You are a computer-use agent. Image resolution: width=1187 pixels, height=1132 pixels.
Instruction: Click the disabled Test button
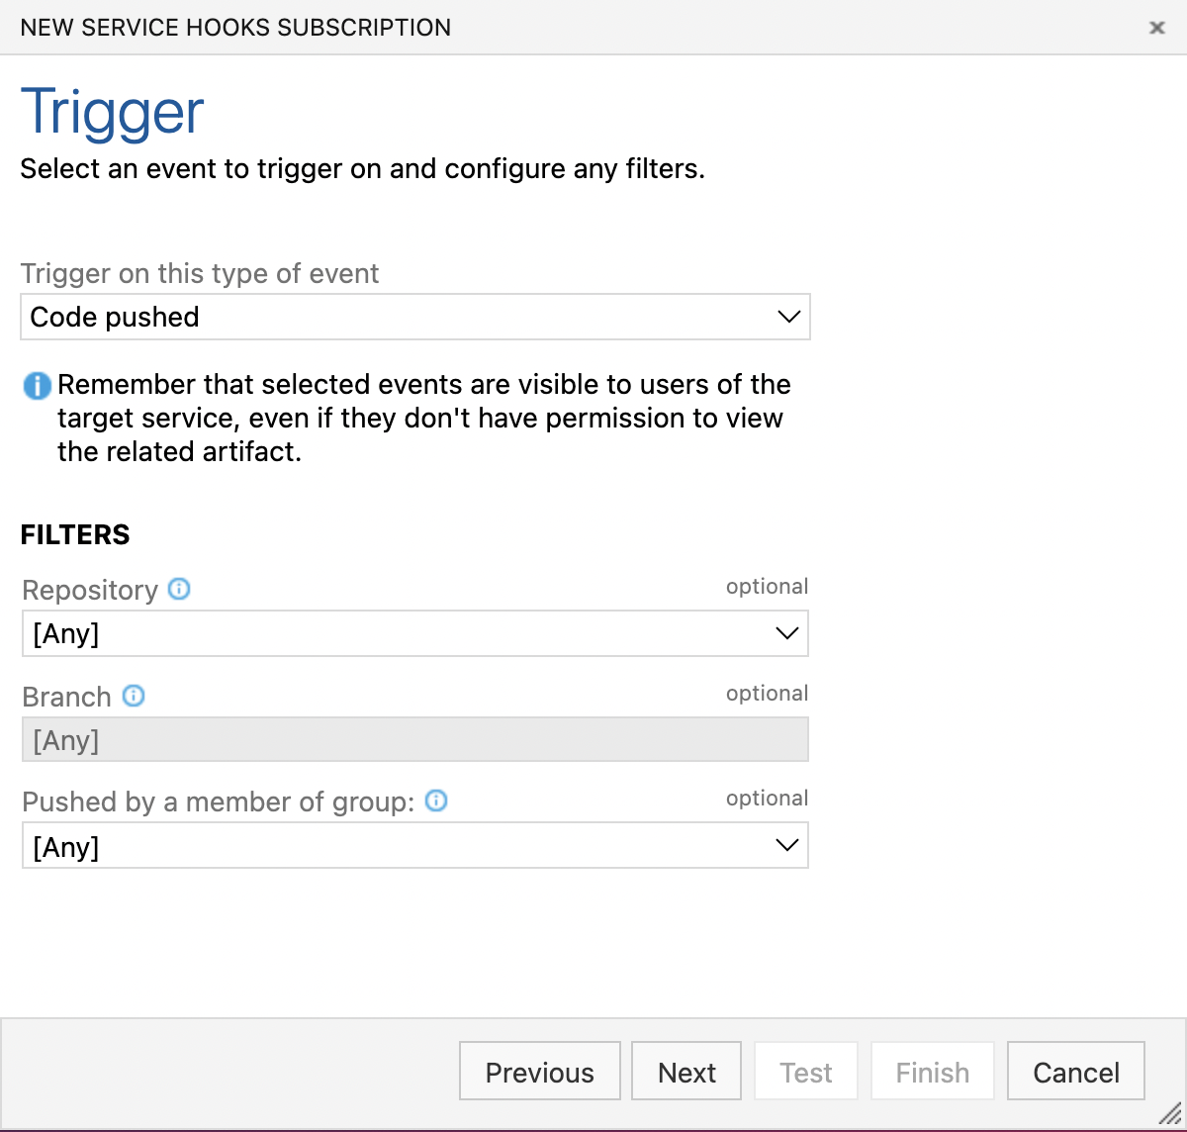coord(805,1071)
